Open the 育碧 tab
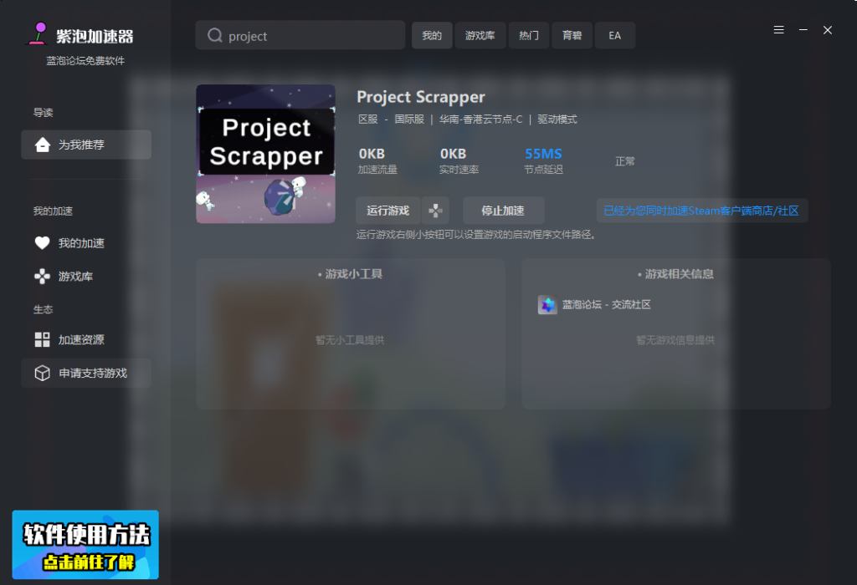This screenshot has width=857, height=585. pyautogui.click(x=572, y=35)
